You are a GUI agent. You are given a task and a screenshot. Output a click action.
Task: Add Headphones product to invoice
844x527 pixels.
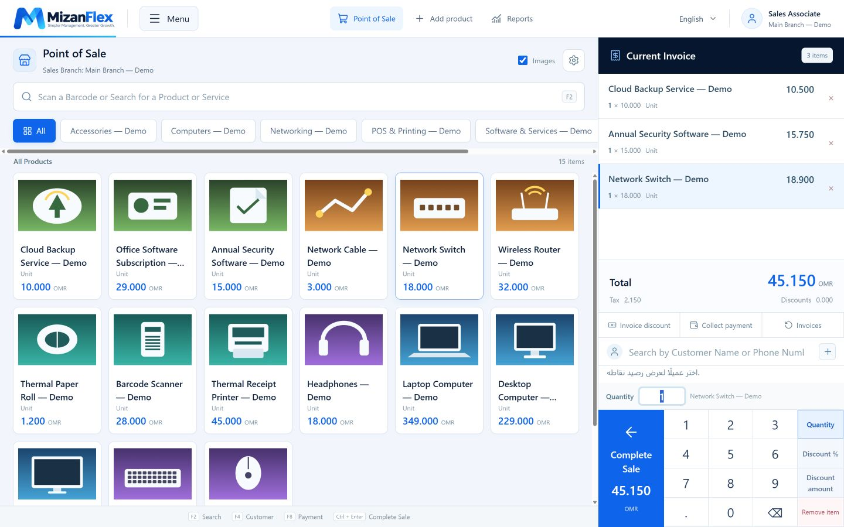[343, 370]
